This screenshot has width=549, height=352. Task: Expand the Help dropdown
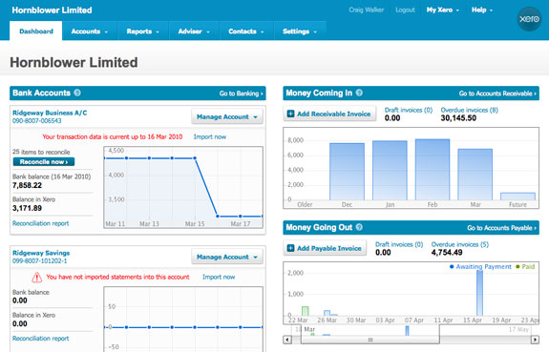(482, 10)
